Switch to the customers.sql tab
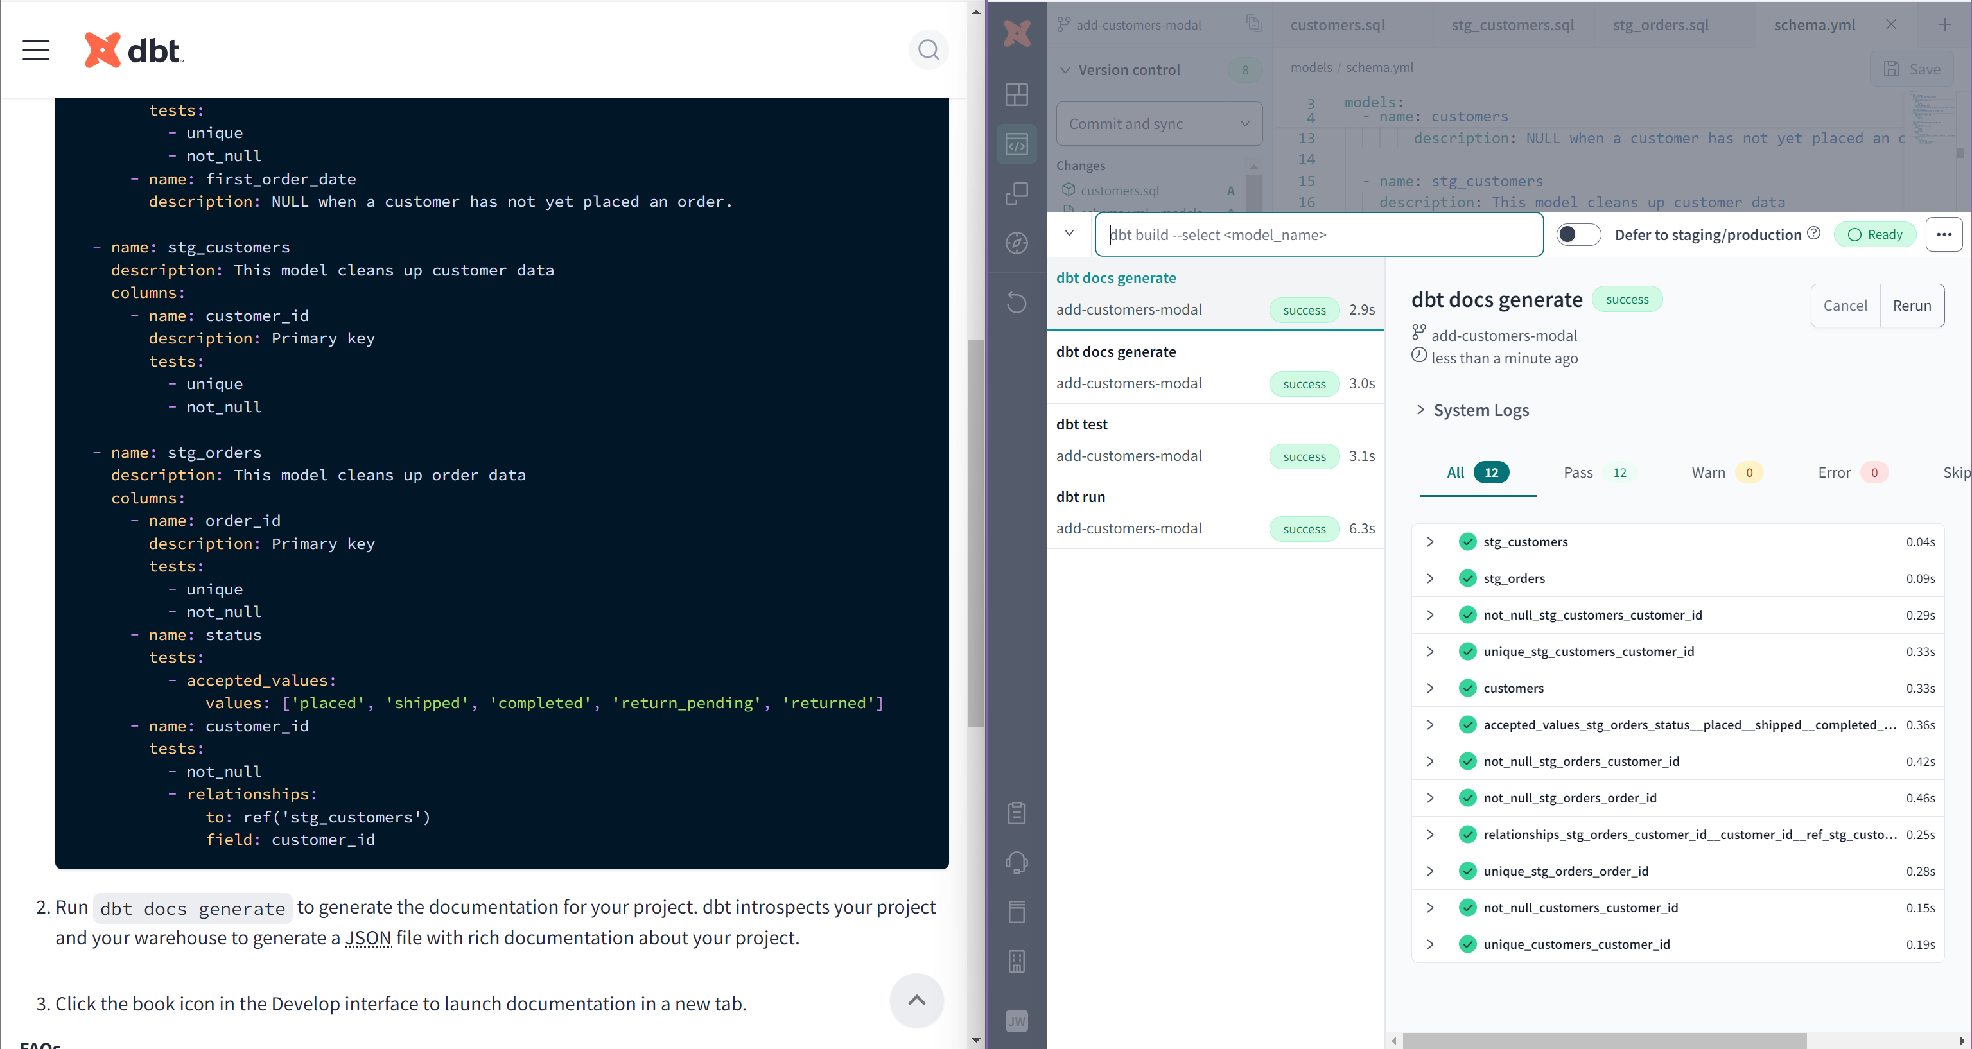The width and height of the screenshot is (1972, 1049). coord(1338,24)
